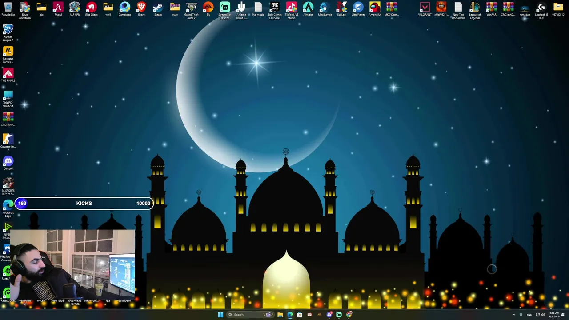
Task: Open the 'A Game About D...' shortcut
Action: [241, 10]
